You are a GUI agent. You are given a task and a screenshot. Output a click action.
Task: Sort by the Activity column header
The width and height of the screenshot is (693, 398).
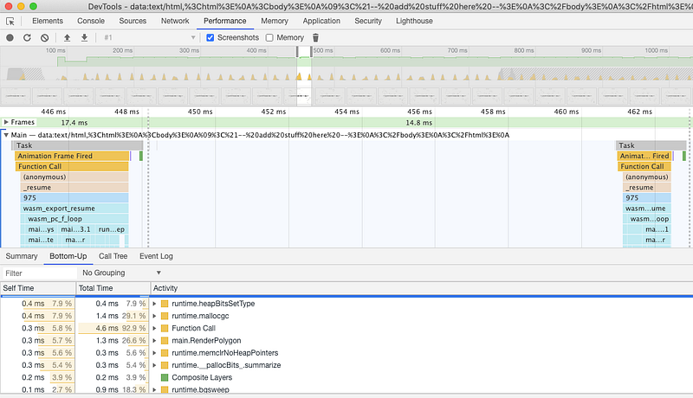point(422,288)
